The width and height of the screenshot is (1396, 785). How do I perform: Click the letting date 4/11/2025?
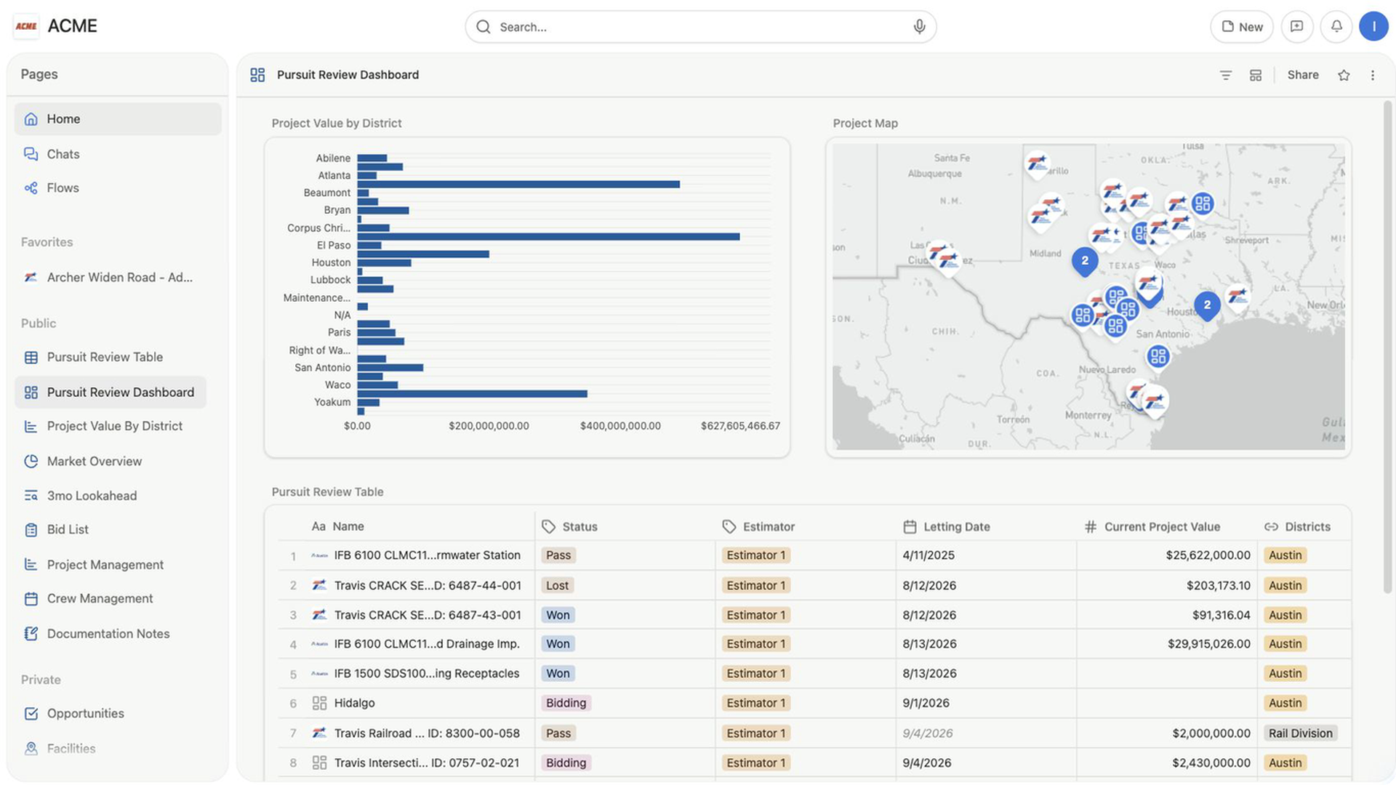pos(928,555)
